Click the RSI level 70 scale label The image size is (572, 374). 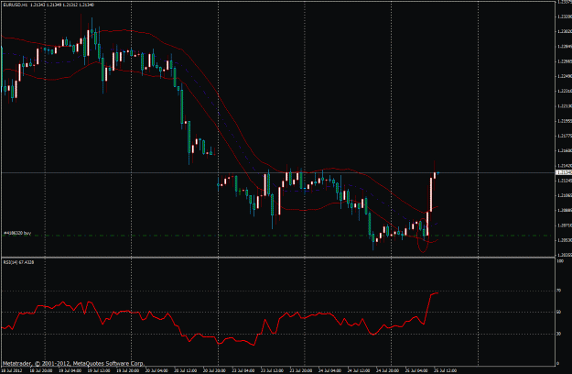click(559, 291)
